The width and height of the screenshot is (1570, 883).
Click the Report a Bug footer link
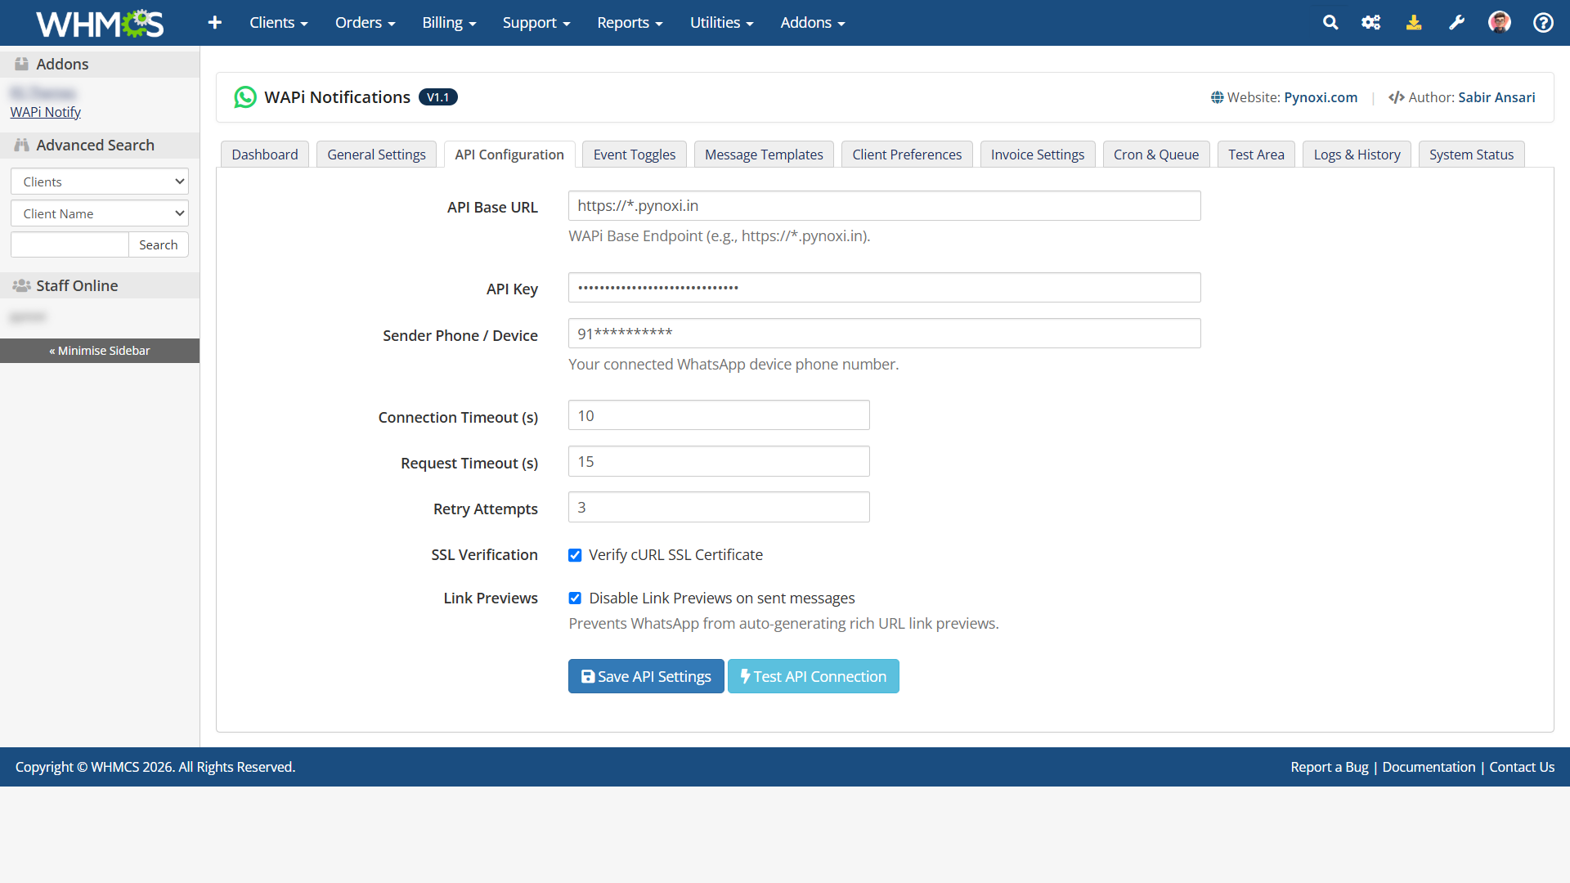tap(1330, 767)
